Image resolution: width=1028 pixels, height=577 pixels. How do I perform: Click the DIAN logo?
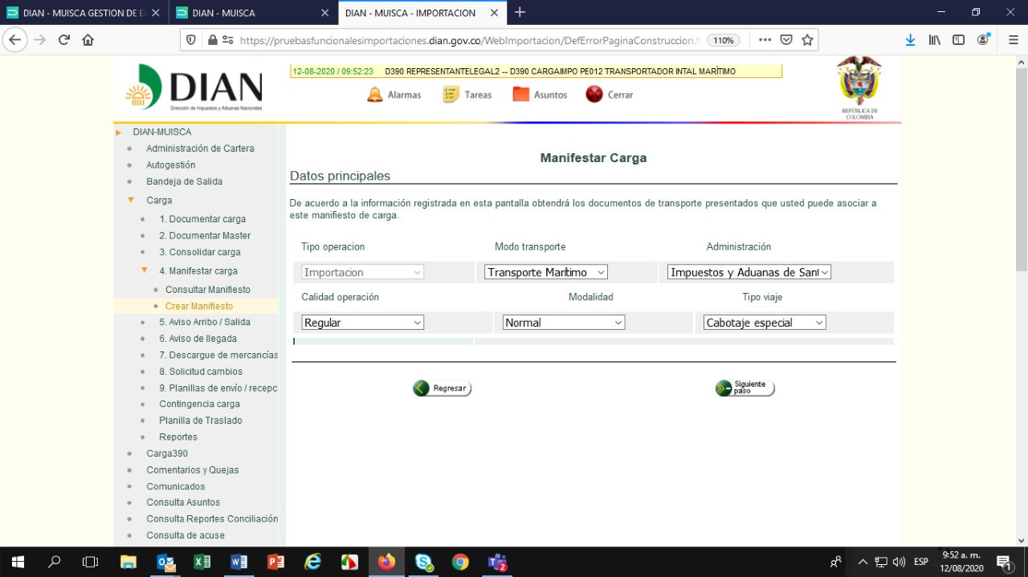tap(194, 88)
